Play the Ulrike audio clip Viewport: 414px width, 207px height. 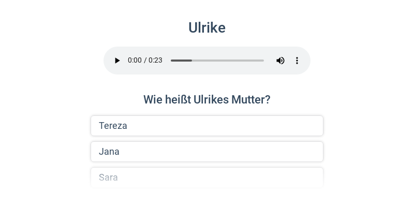coord(117,61)
